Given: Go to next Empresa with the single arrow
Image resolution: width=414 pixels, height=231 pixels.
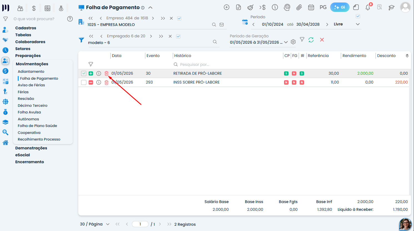Looking at the screenshot, I should 153,18.
